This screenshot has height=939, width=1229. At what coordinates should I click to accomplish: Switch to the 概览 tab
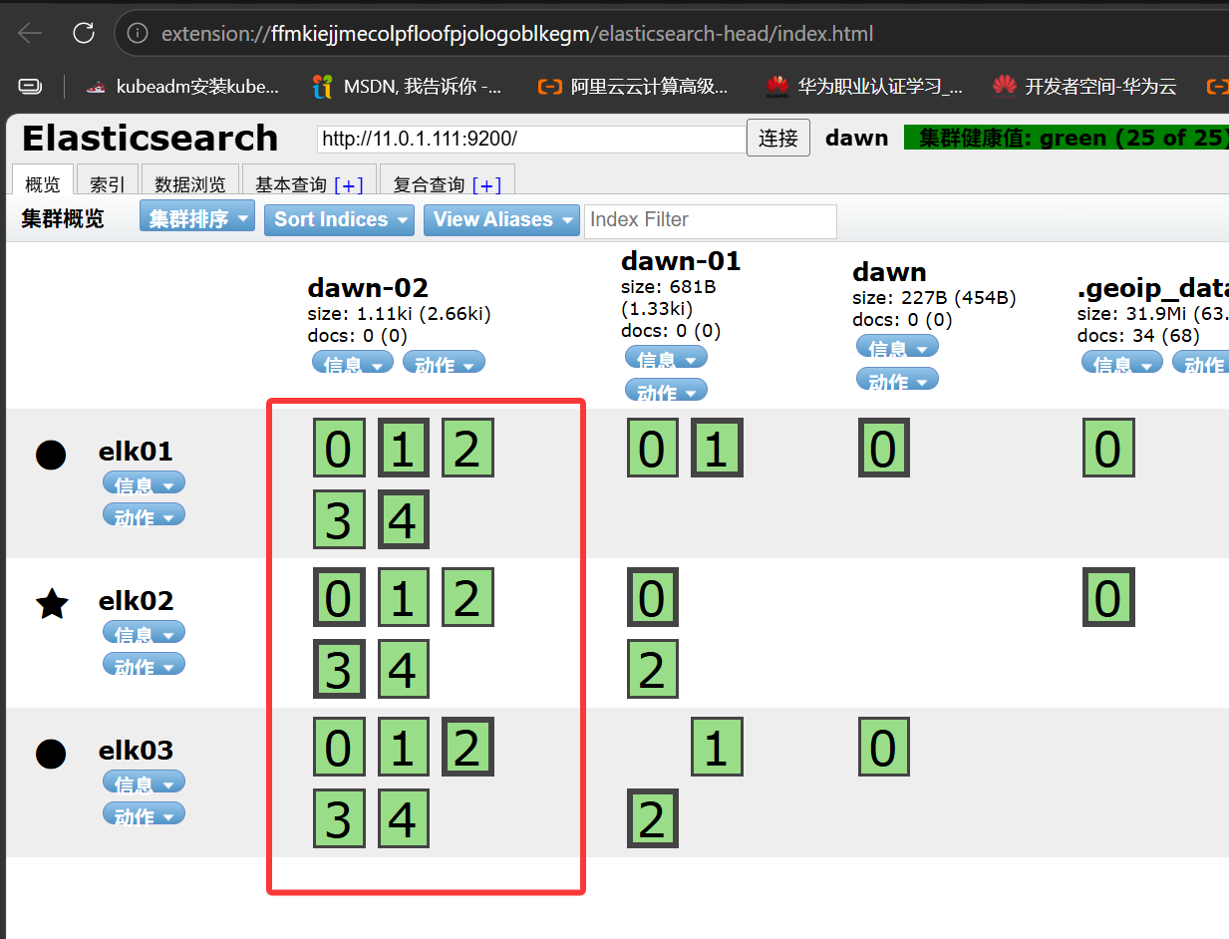[43, 182]
